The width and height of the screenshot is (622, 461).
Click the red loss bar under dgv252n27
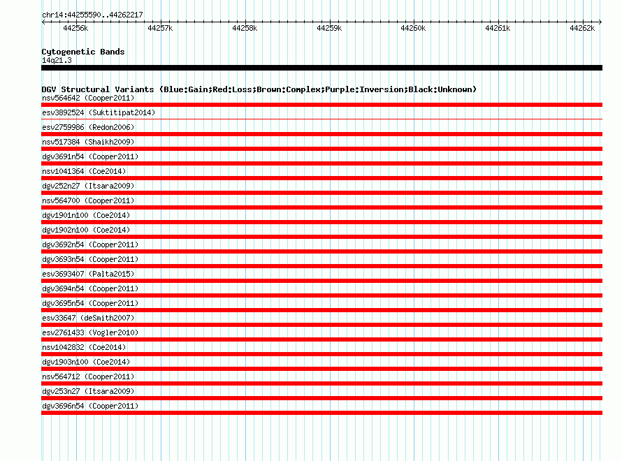click(x=321, y=193)
